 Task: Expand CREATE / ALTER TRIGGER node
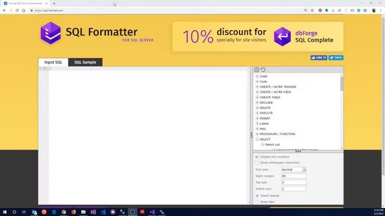(257, 86)
